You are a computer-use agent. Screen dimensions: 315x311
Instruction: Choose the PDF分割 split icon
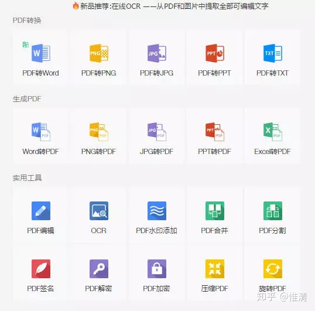273,211
